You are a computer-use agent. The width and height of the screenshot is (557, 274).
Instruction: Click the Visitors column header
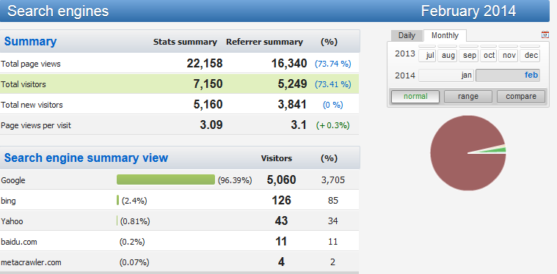(x=277, y=158)
